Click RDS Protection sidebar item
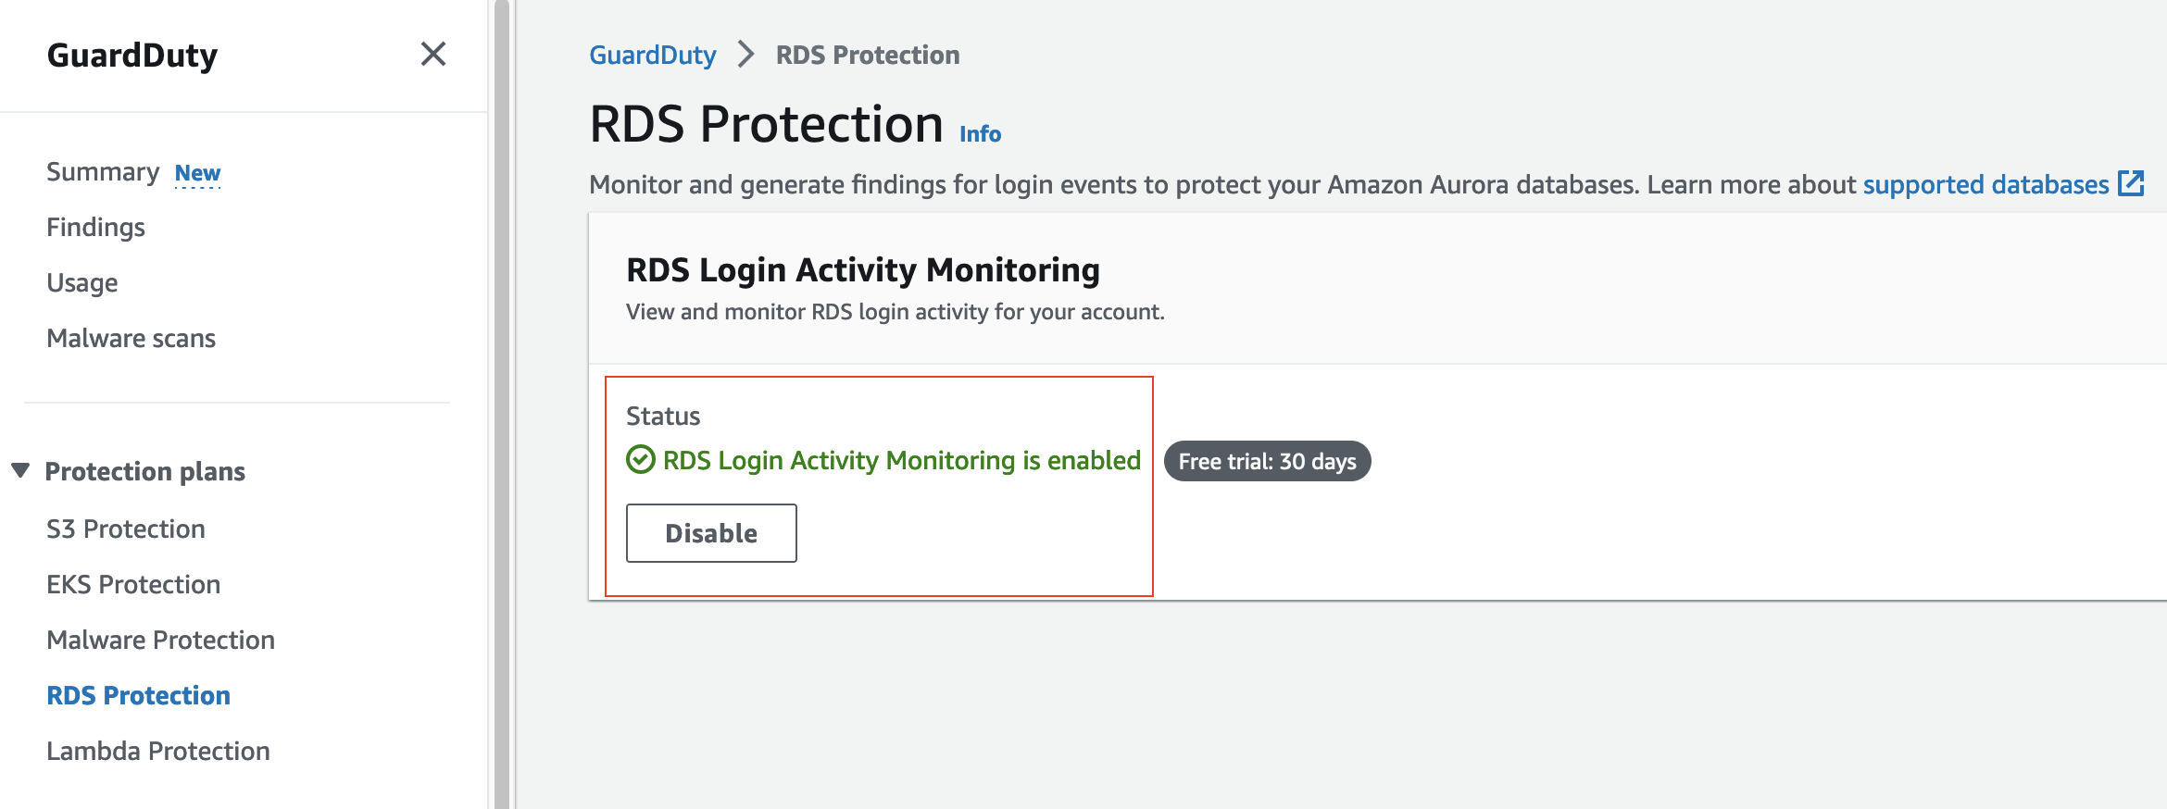This screenshot has height=809, width=2167. pos(138,696)
